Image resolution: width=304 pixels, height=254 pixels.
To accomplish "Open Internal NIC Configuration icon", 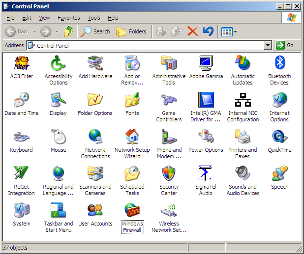I will tap(243, 100).
